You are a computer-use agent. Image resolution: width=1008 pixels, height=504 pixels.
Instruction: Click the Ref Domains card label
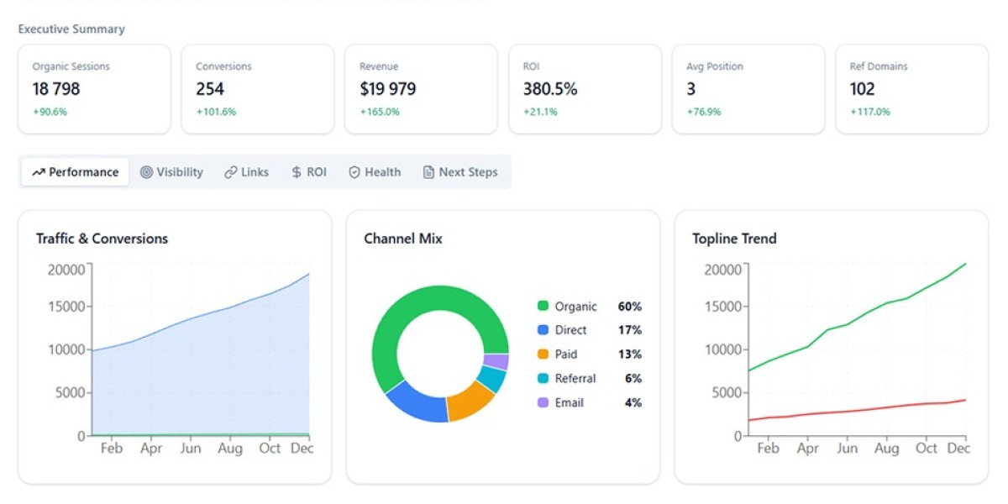pyautogui.click(x=878, y=66)
